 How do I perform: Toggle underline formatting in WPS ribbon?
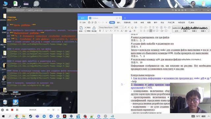[106, 31]
